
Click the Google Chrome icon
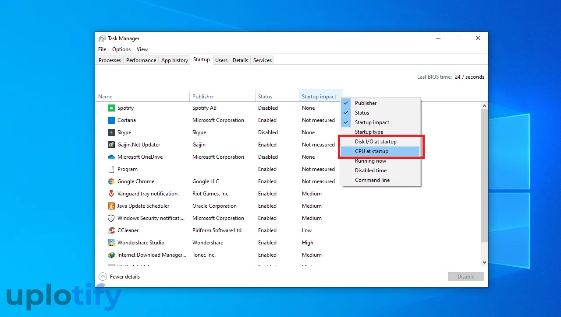tap(111, 181)
